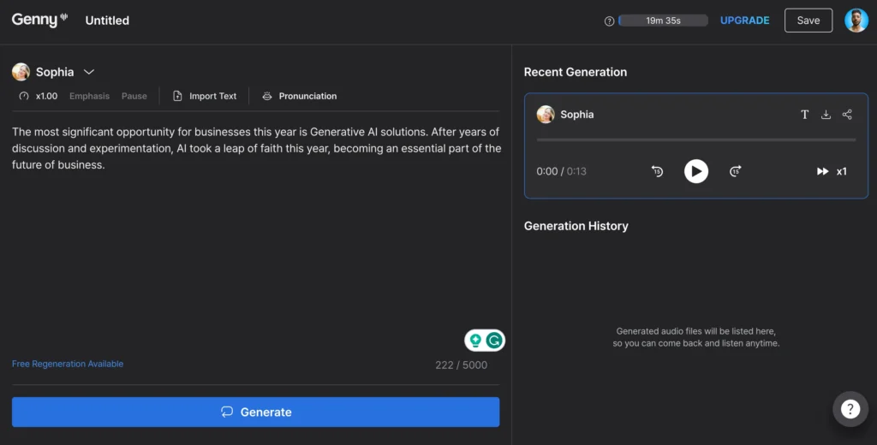This screenshot has width=877, height=445.
Task: Click the help question mark near time
Action: pos(609,21)
